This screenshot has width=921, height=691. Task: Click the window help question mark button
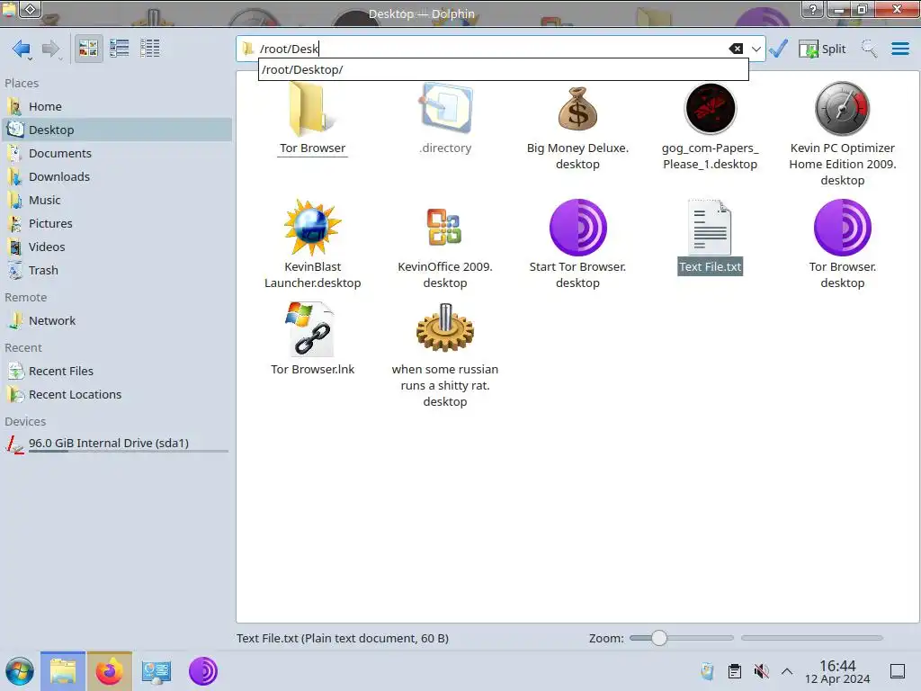click(x=813, y=9)
